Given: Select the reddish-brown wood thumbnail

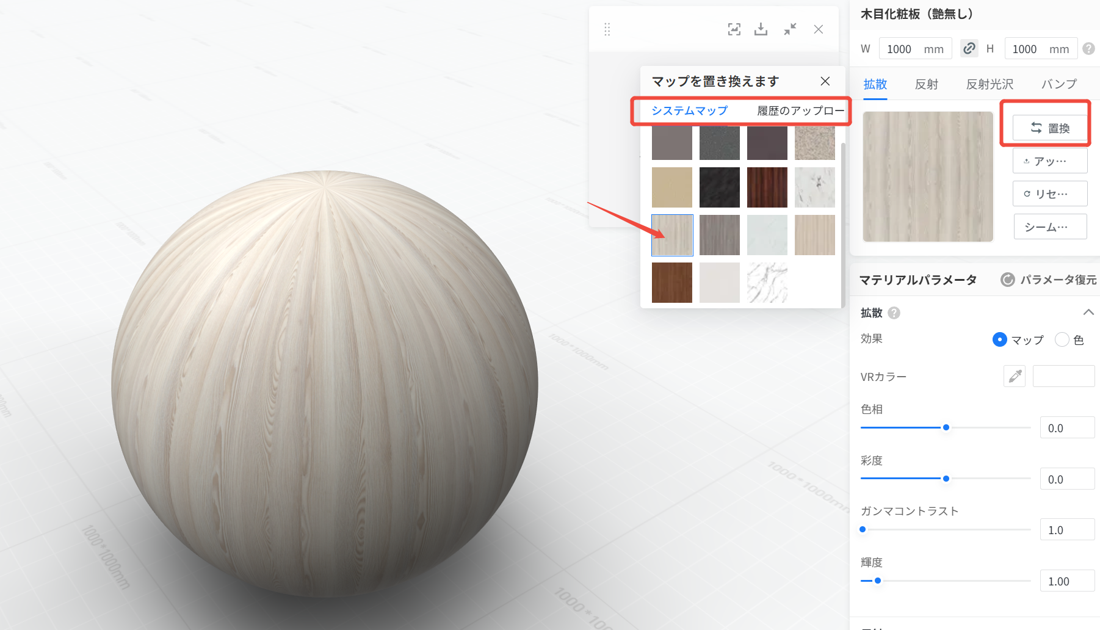Looking at the screenshot, I should coord(672,283).
